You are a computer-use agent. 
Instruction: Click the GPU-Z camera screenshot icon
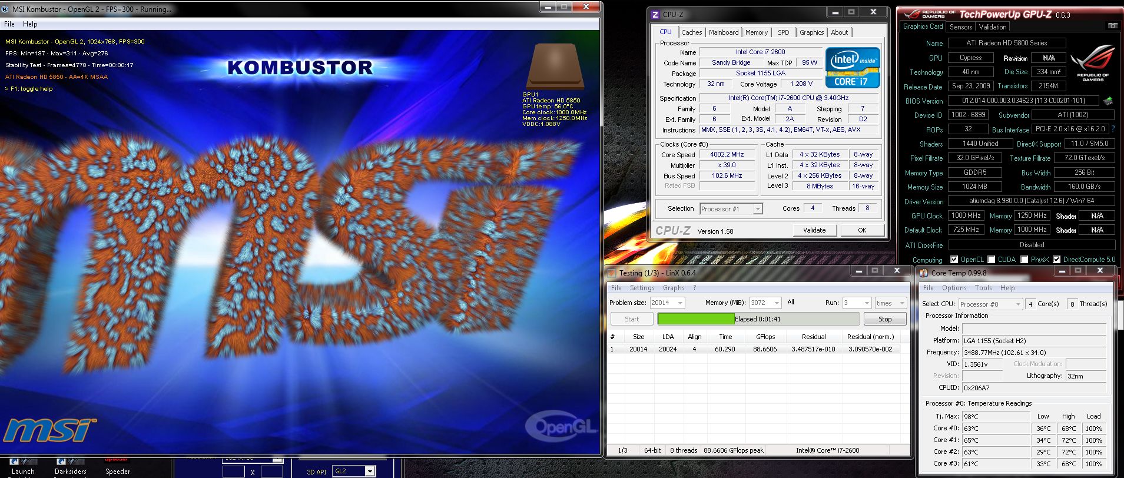(x=1112, y=26)
